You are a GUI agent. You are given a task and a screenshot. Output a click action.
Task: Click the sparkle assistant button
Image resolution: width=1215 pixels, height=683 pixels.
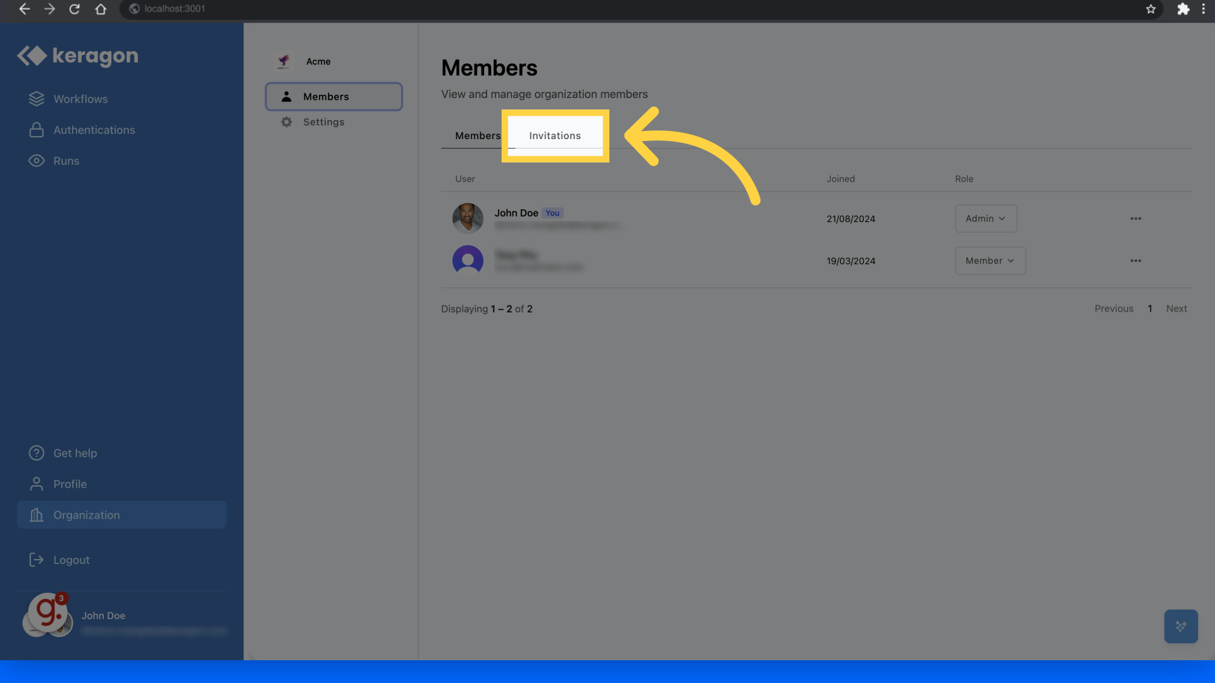click(x=1181, y=627)
